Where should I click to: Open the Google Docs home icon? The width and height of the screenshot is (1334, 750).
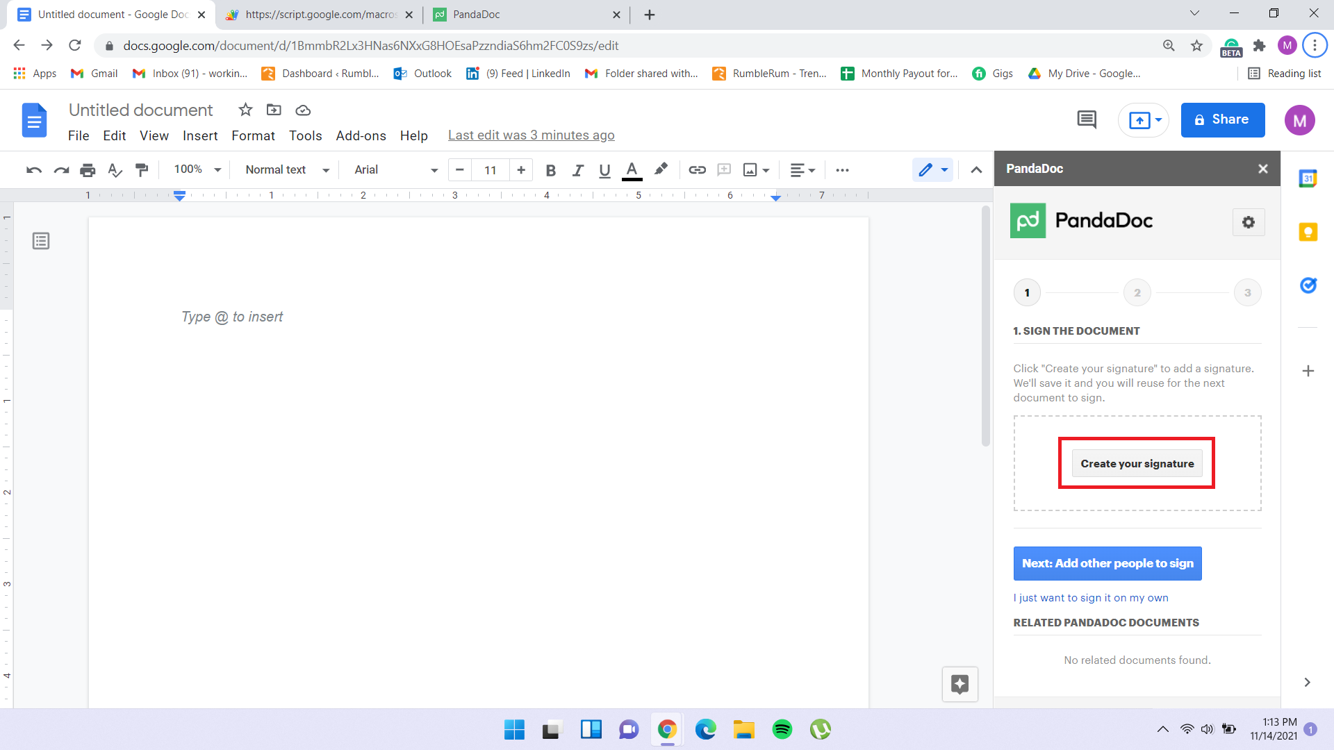[x=34, y=120]
